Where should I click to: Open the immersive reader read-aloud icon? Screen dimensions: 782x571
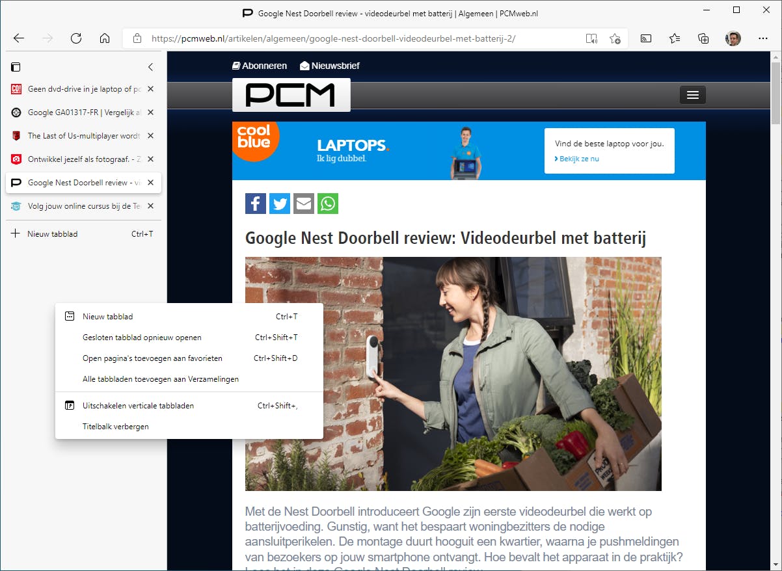point(591,38)
